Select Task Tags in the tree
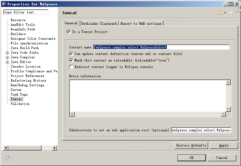The height and width of the screenshot is (166, 241). 19,95
